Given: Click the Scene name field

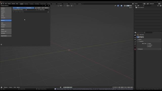Looking at the screenshot, I should pos(138,4).
